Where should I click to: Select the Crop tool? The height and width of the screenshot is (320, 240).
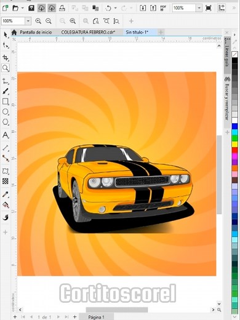pyautogui.click(x=6, y=58)
